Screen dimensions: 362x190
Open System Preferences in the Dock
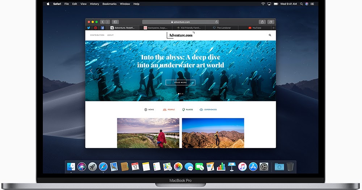[x=264, y=167]
